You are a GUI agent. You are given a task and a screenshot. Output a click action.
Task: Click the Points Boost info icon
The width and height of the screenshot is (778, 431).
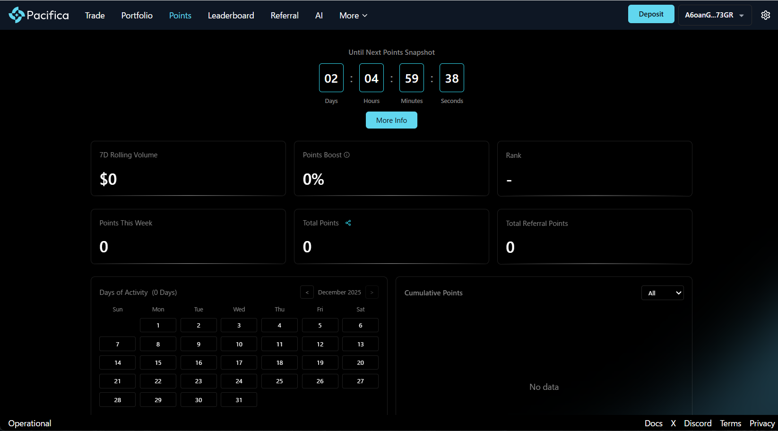(346, 155)
